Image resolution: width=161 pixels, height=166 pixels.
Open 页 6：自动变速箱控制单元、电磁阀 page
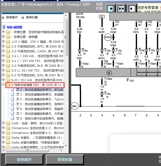(40, 109)
